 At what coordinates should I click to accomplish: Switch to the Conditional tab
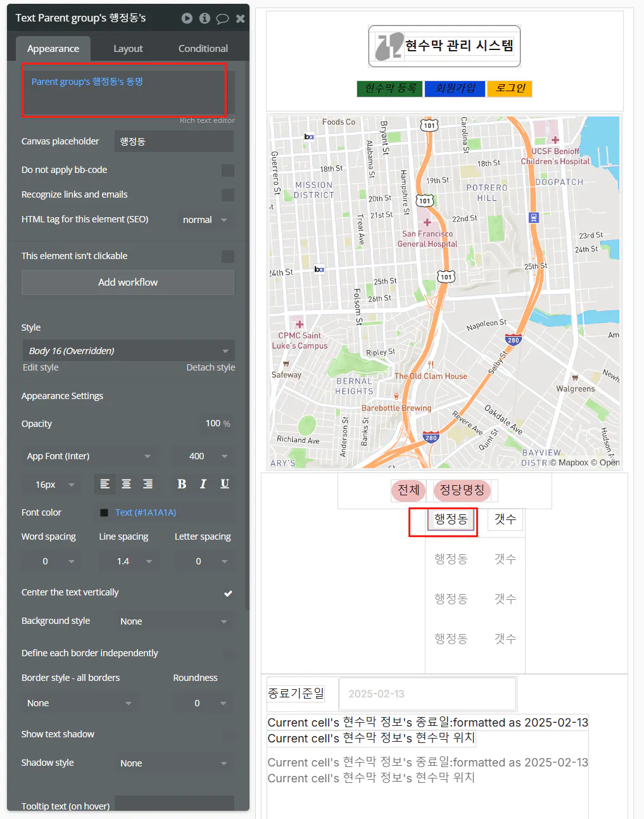click(x=202, y=48)
